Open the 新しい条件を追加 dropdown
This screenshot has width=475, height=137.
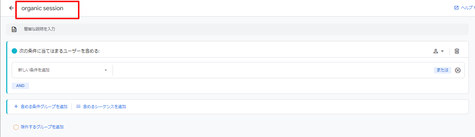point(63,70)
